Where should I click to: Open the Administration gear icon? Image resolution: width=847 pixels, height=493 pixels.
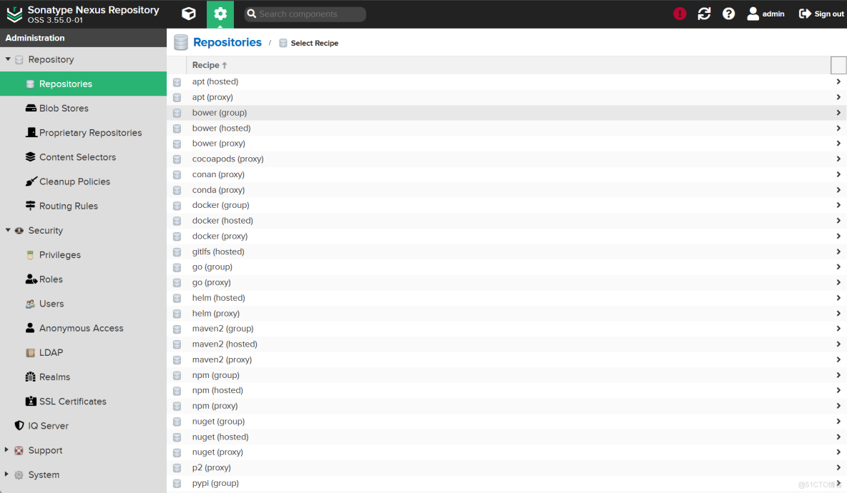point(220,14)
